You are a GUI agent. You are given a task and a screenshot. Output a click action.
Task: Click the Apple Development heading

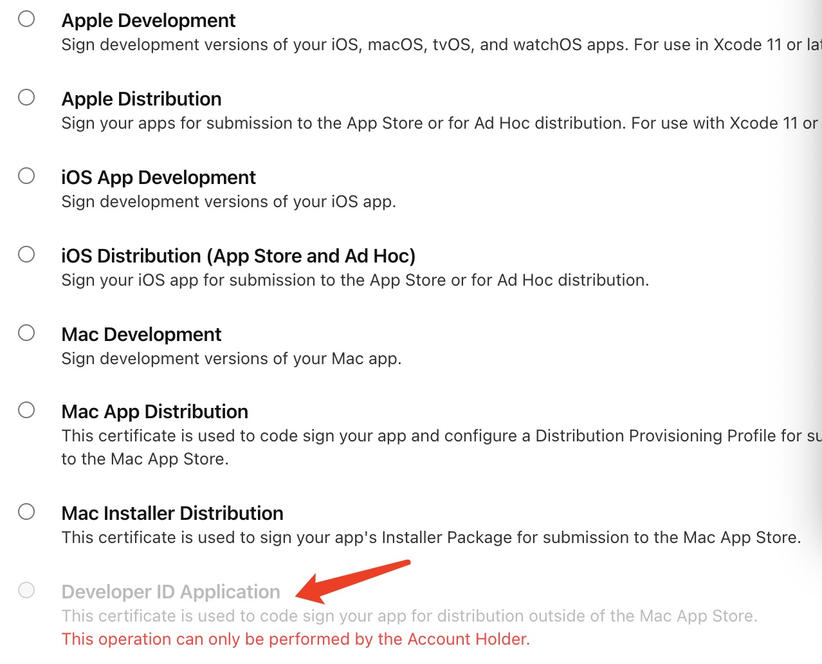tap(149, 21)
